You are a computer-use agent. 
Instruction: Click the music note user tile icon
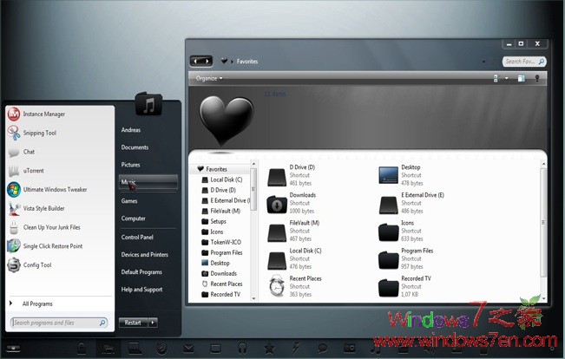(149, 106)
